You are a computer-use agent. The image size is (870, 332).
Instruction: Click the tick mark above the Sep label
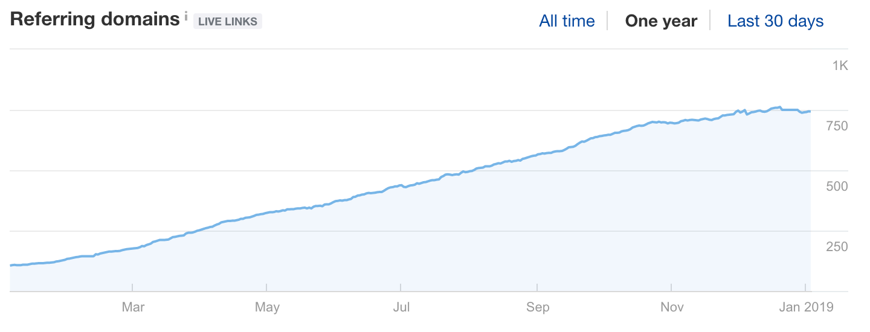[537, 288]
